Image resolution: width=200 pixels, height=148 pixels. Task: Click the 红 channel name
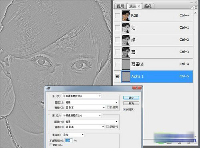133,28
